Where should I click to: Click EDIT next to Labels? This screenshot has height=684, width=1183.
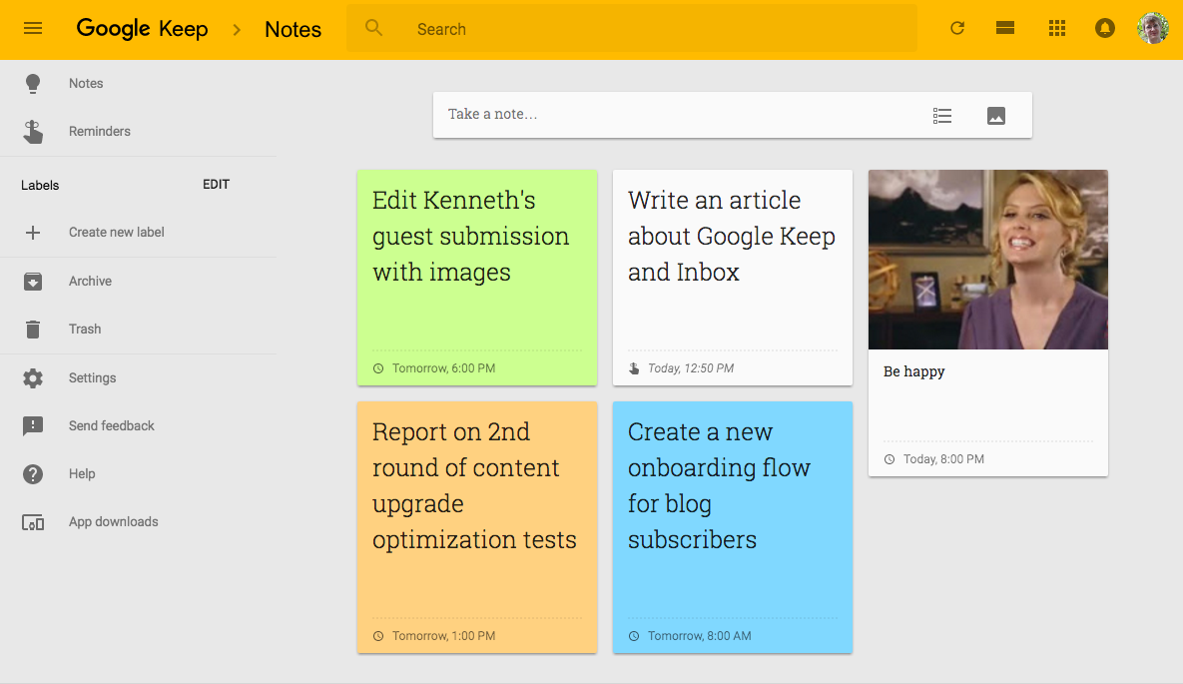[x=216, y=185]
